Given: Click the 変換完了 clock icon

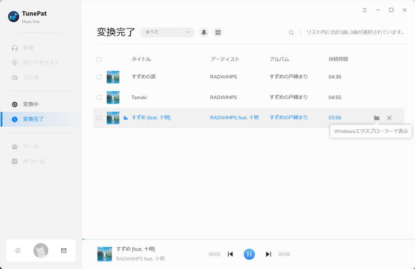Looking at the screenshot, I should click(15, 119).
